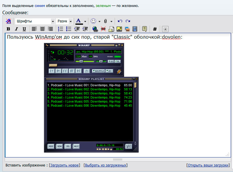Open the Открыть ваши загрузки link
Viewport: 233px width, 172px height.
click(x=208, y=165)
